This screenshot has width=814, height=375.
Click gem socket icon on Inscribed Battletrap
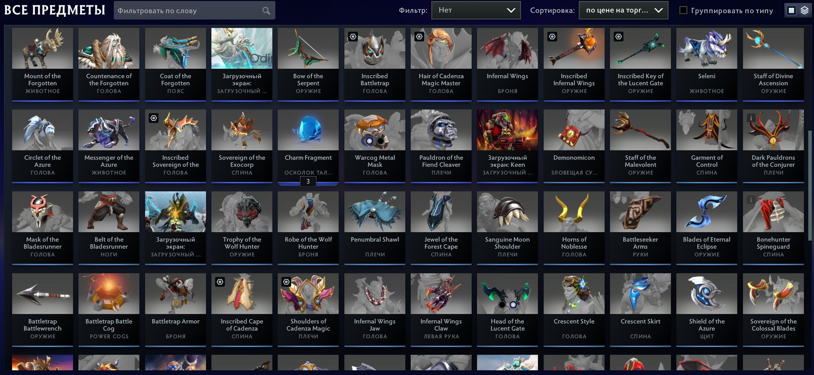353,36
